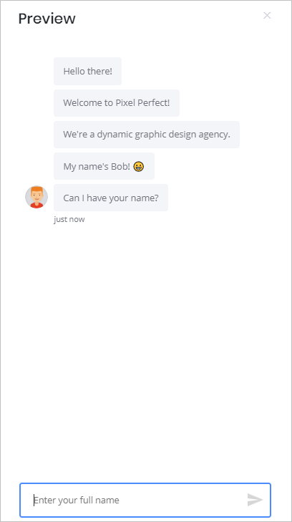Click the word 'Can' in the last bubble
292x522 pixels.
pos(70,198)
